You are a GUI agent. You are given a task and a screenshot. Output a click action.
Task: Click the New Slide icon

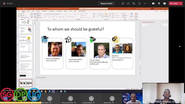[x=32, y=14]
